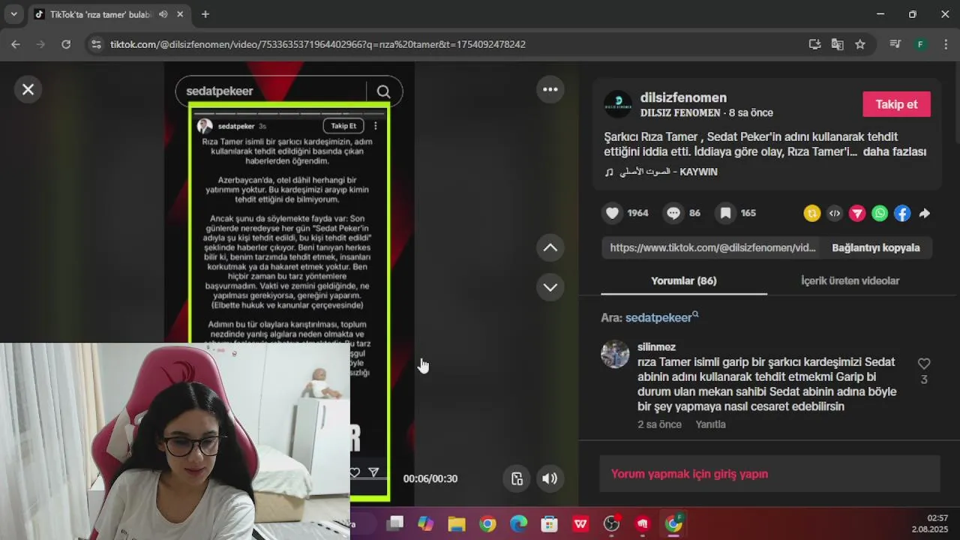Follow with Takip et button
The image size is (960, 540).
(896, 104)
